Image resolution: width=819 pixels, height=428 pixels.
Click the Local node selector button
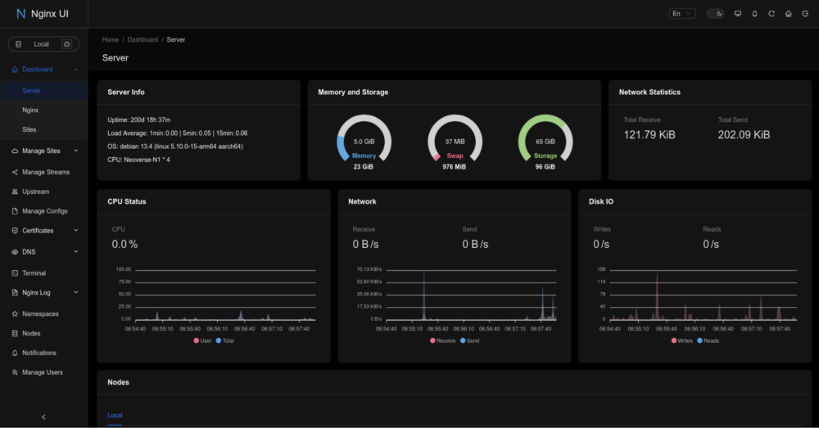pos(43,43)
